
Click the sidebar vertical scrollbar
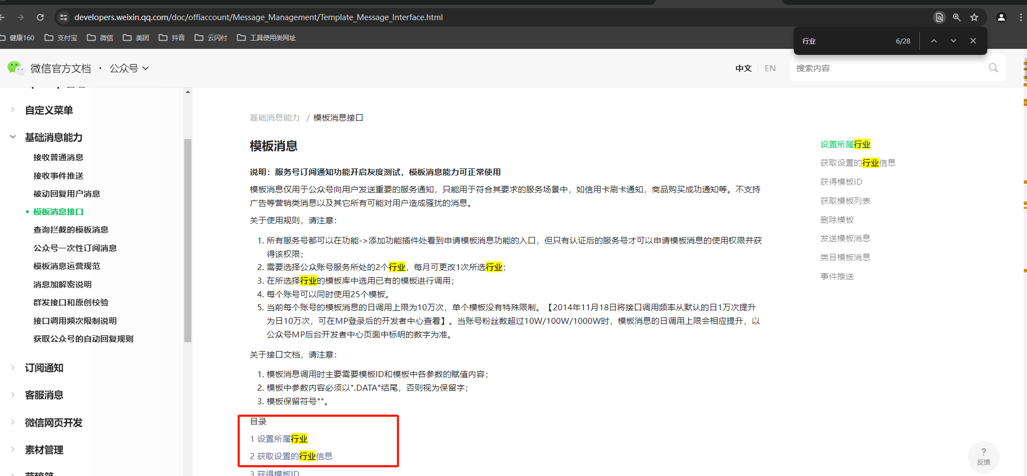pyautogui.click(x=188, y=241)
